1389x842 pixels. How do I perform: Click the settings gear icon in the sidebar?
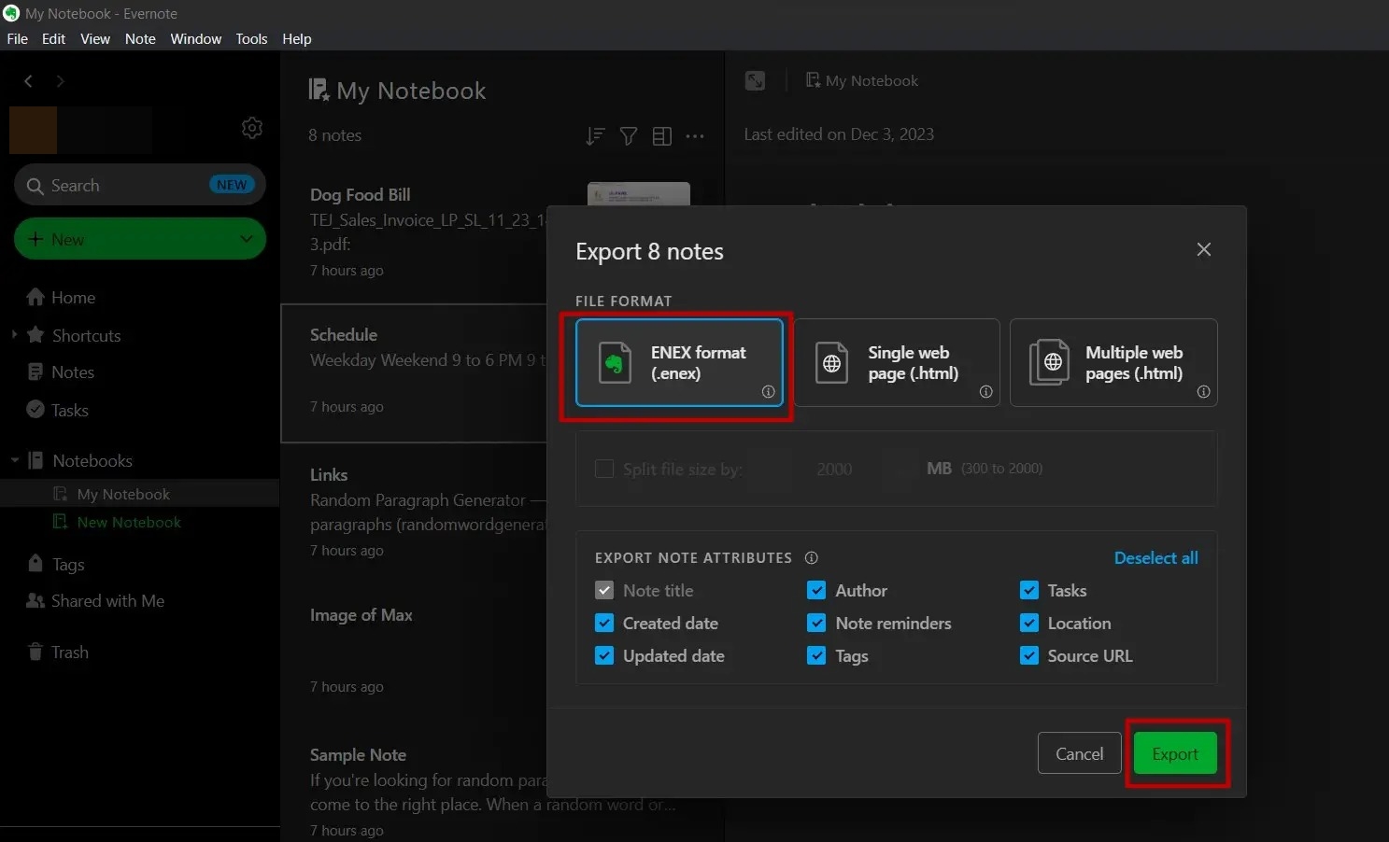pos(251,128)
